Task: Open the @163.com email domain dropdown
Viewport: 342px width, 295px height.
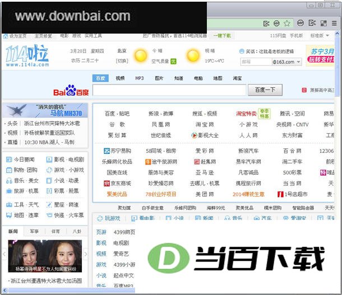Action: [x=287, y=62]
